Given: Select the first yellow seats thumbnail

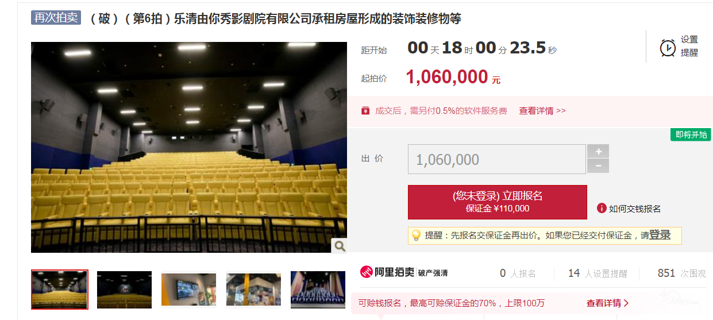Looking at the screenshot, I should (x=60, y=290).
